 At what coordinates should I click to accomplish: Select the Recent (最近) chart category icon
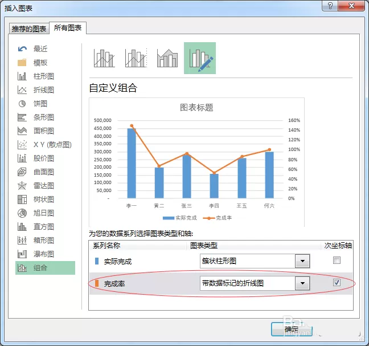[22, 49]
